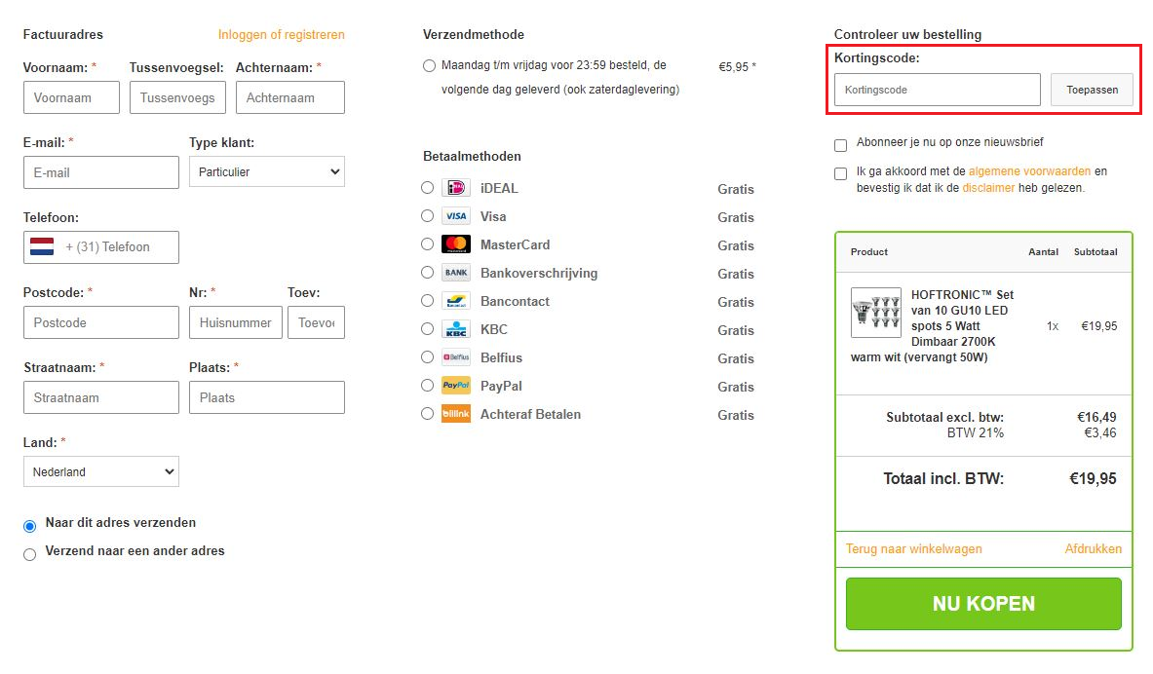Go back via 'Terug naar winkelwagen' link
This screenshot has width=1153, height=674.
coord(913,548)
